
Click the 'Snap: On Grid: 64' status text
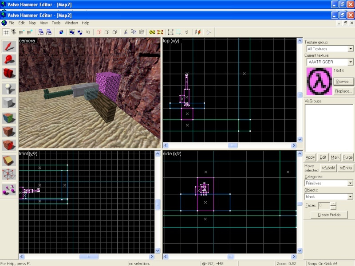pos(322,263)
